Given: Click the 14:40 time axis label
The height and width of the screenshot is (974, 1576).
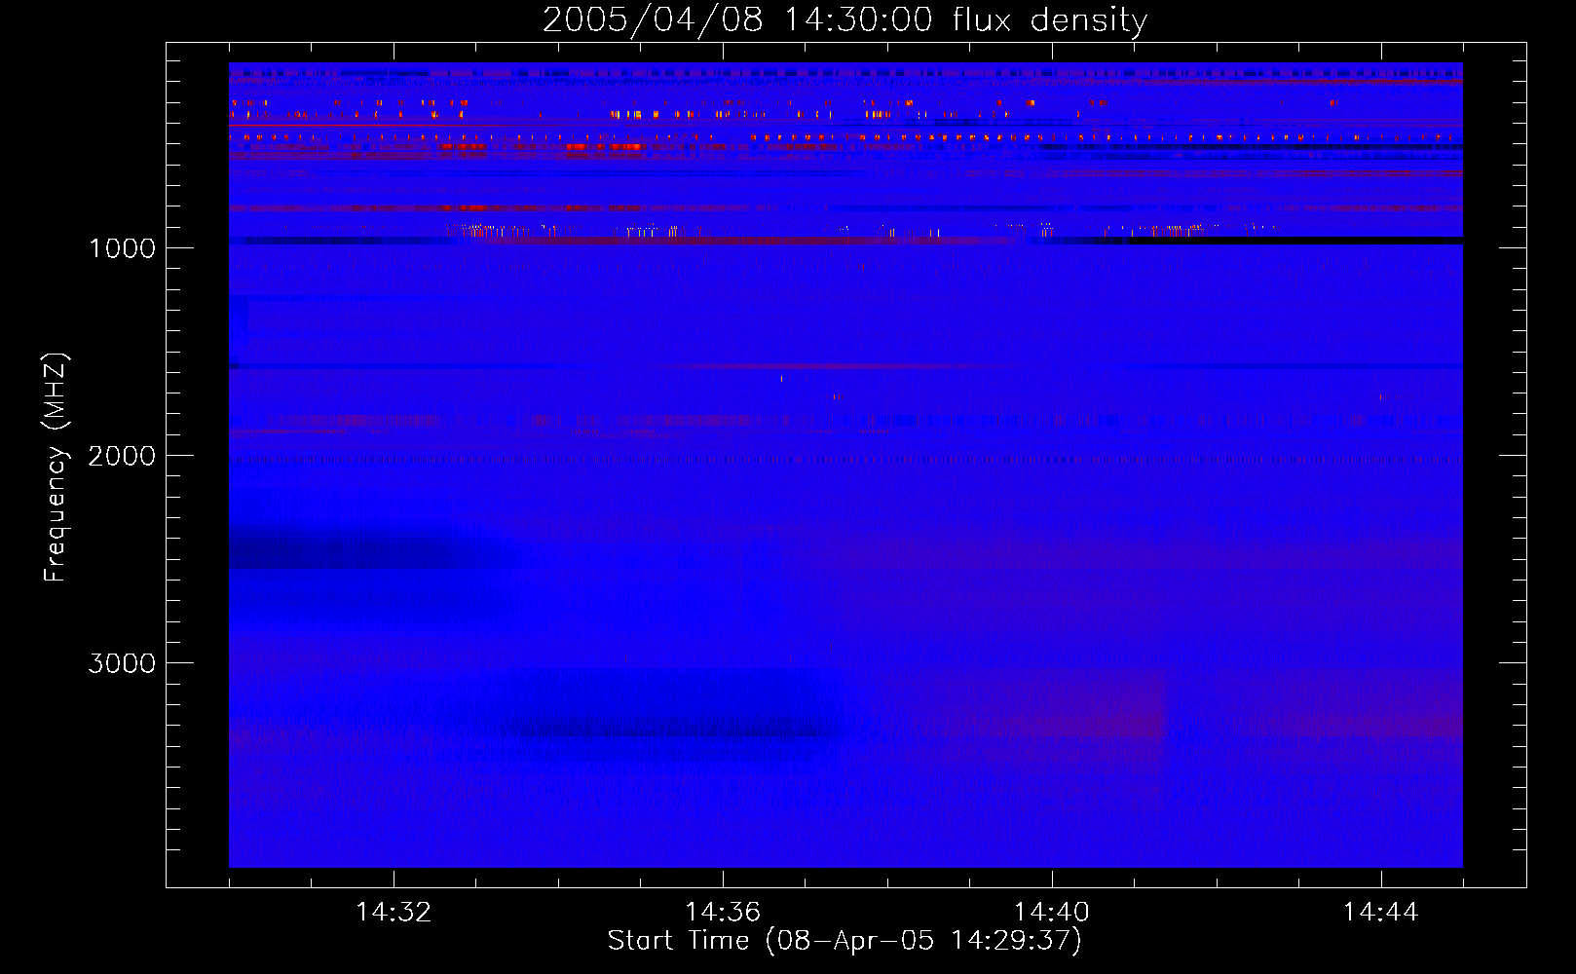Looking at the screenshot, I should (x=1052, y=913).
